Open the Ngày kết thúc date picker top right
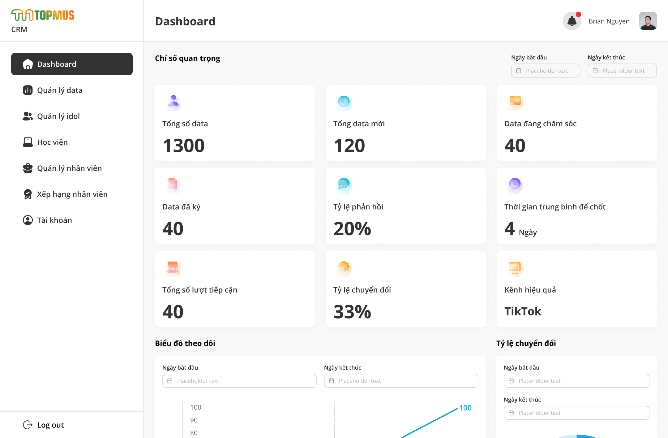Image resolution: width=668 pixels, height=438 pixels. point(622,71)
